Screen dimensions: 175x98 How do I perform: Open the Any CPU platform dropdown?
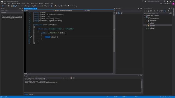tap(36, 6)
